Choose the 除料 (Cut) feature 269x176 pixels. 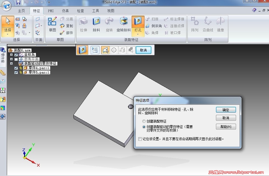[96, 25]
